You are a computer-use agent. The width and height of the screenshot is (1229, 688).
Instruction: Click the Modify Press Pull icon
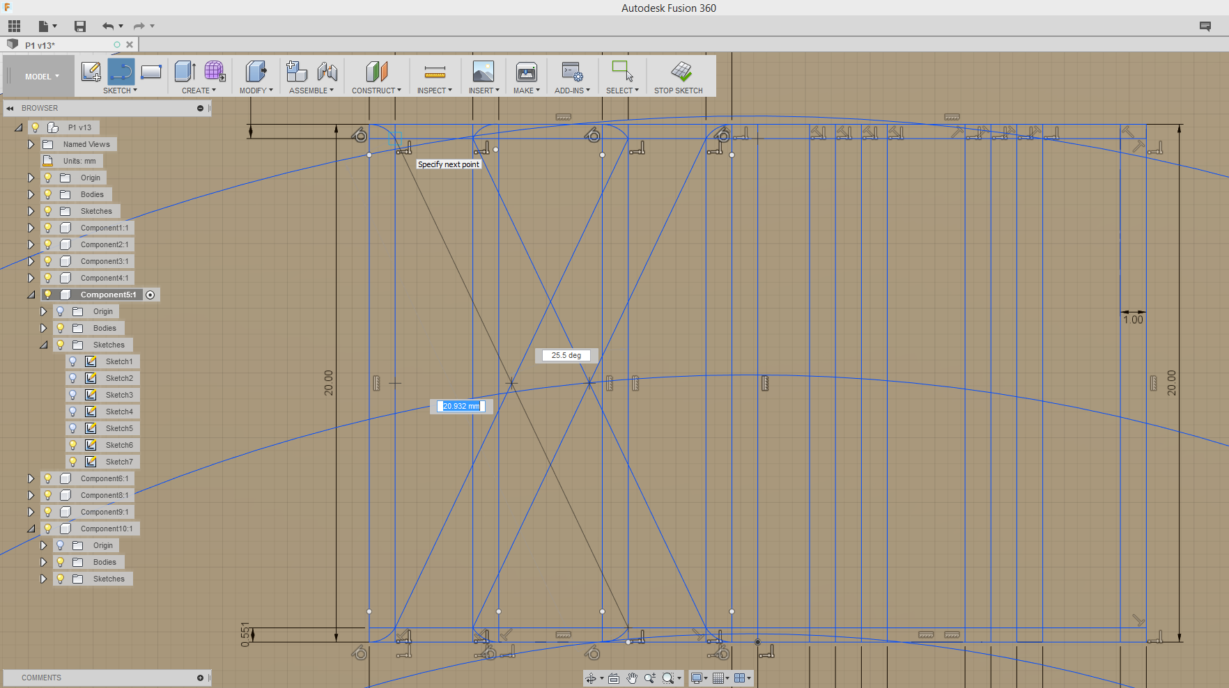click(256, 72)
